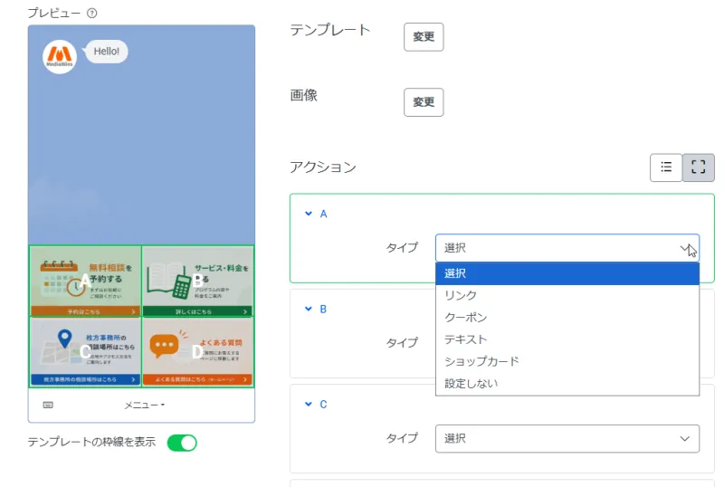
Task: Choose 設定しない option in the dropdown list
Action: [x=567, y=383]
